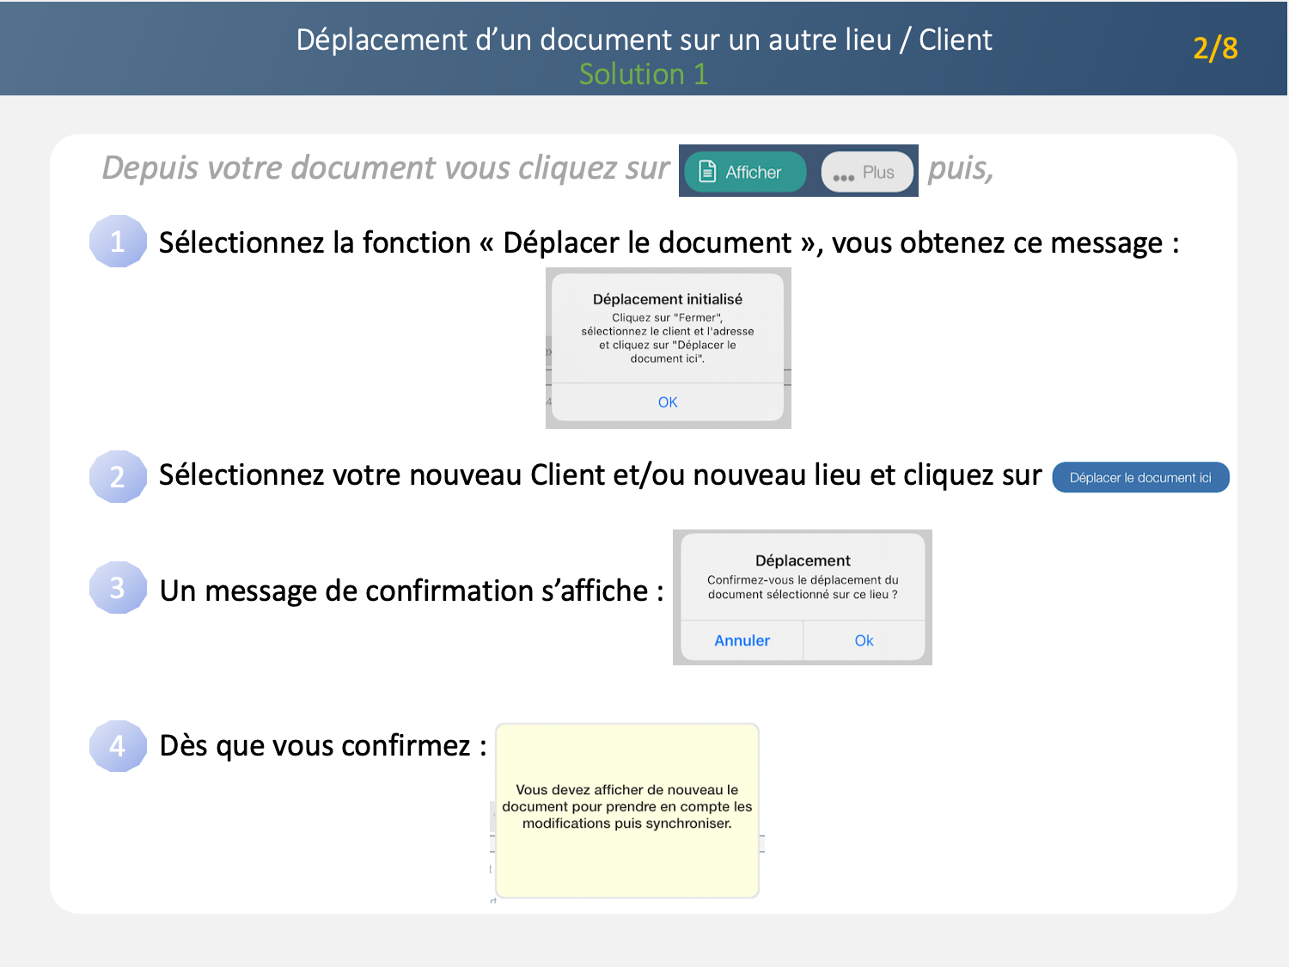
Task: Click the step 4 numbered circle
Action: point(118,745)
